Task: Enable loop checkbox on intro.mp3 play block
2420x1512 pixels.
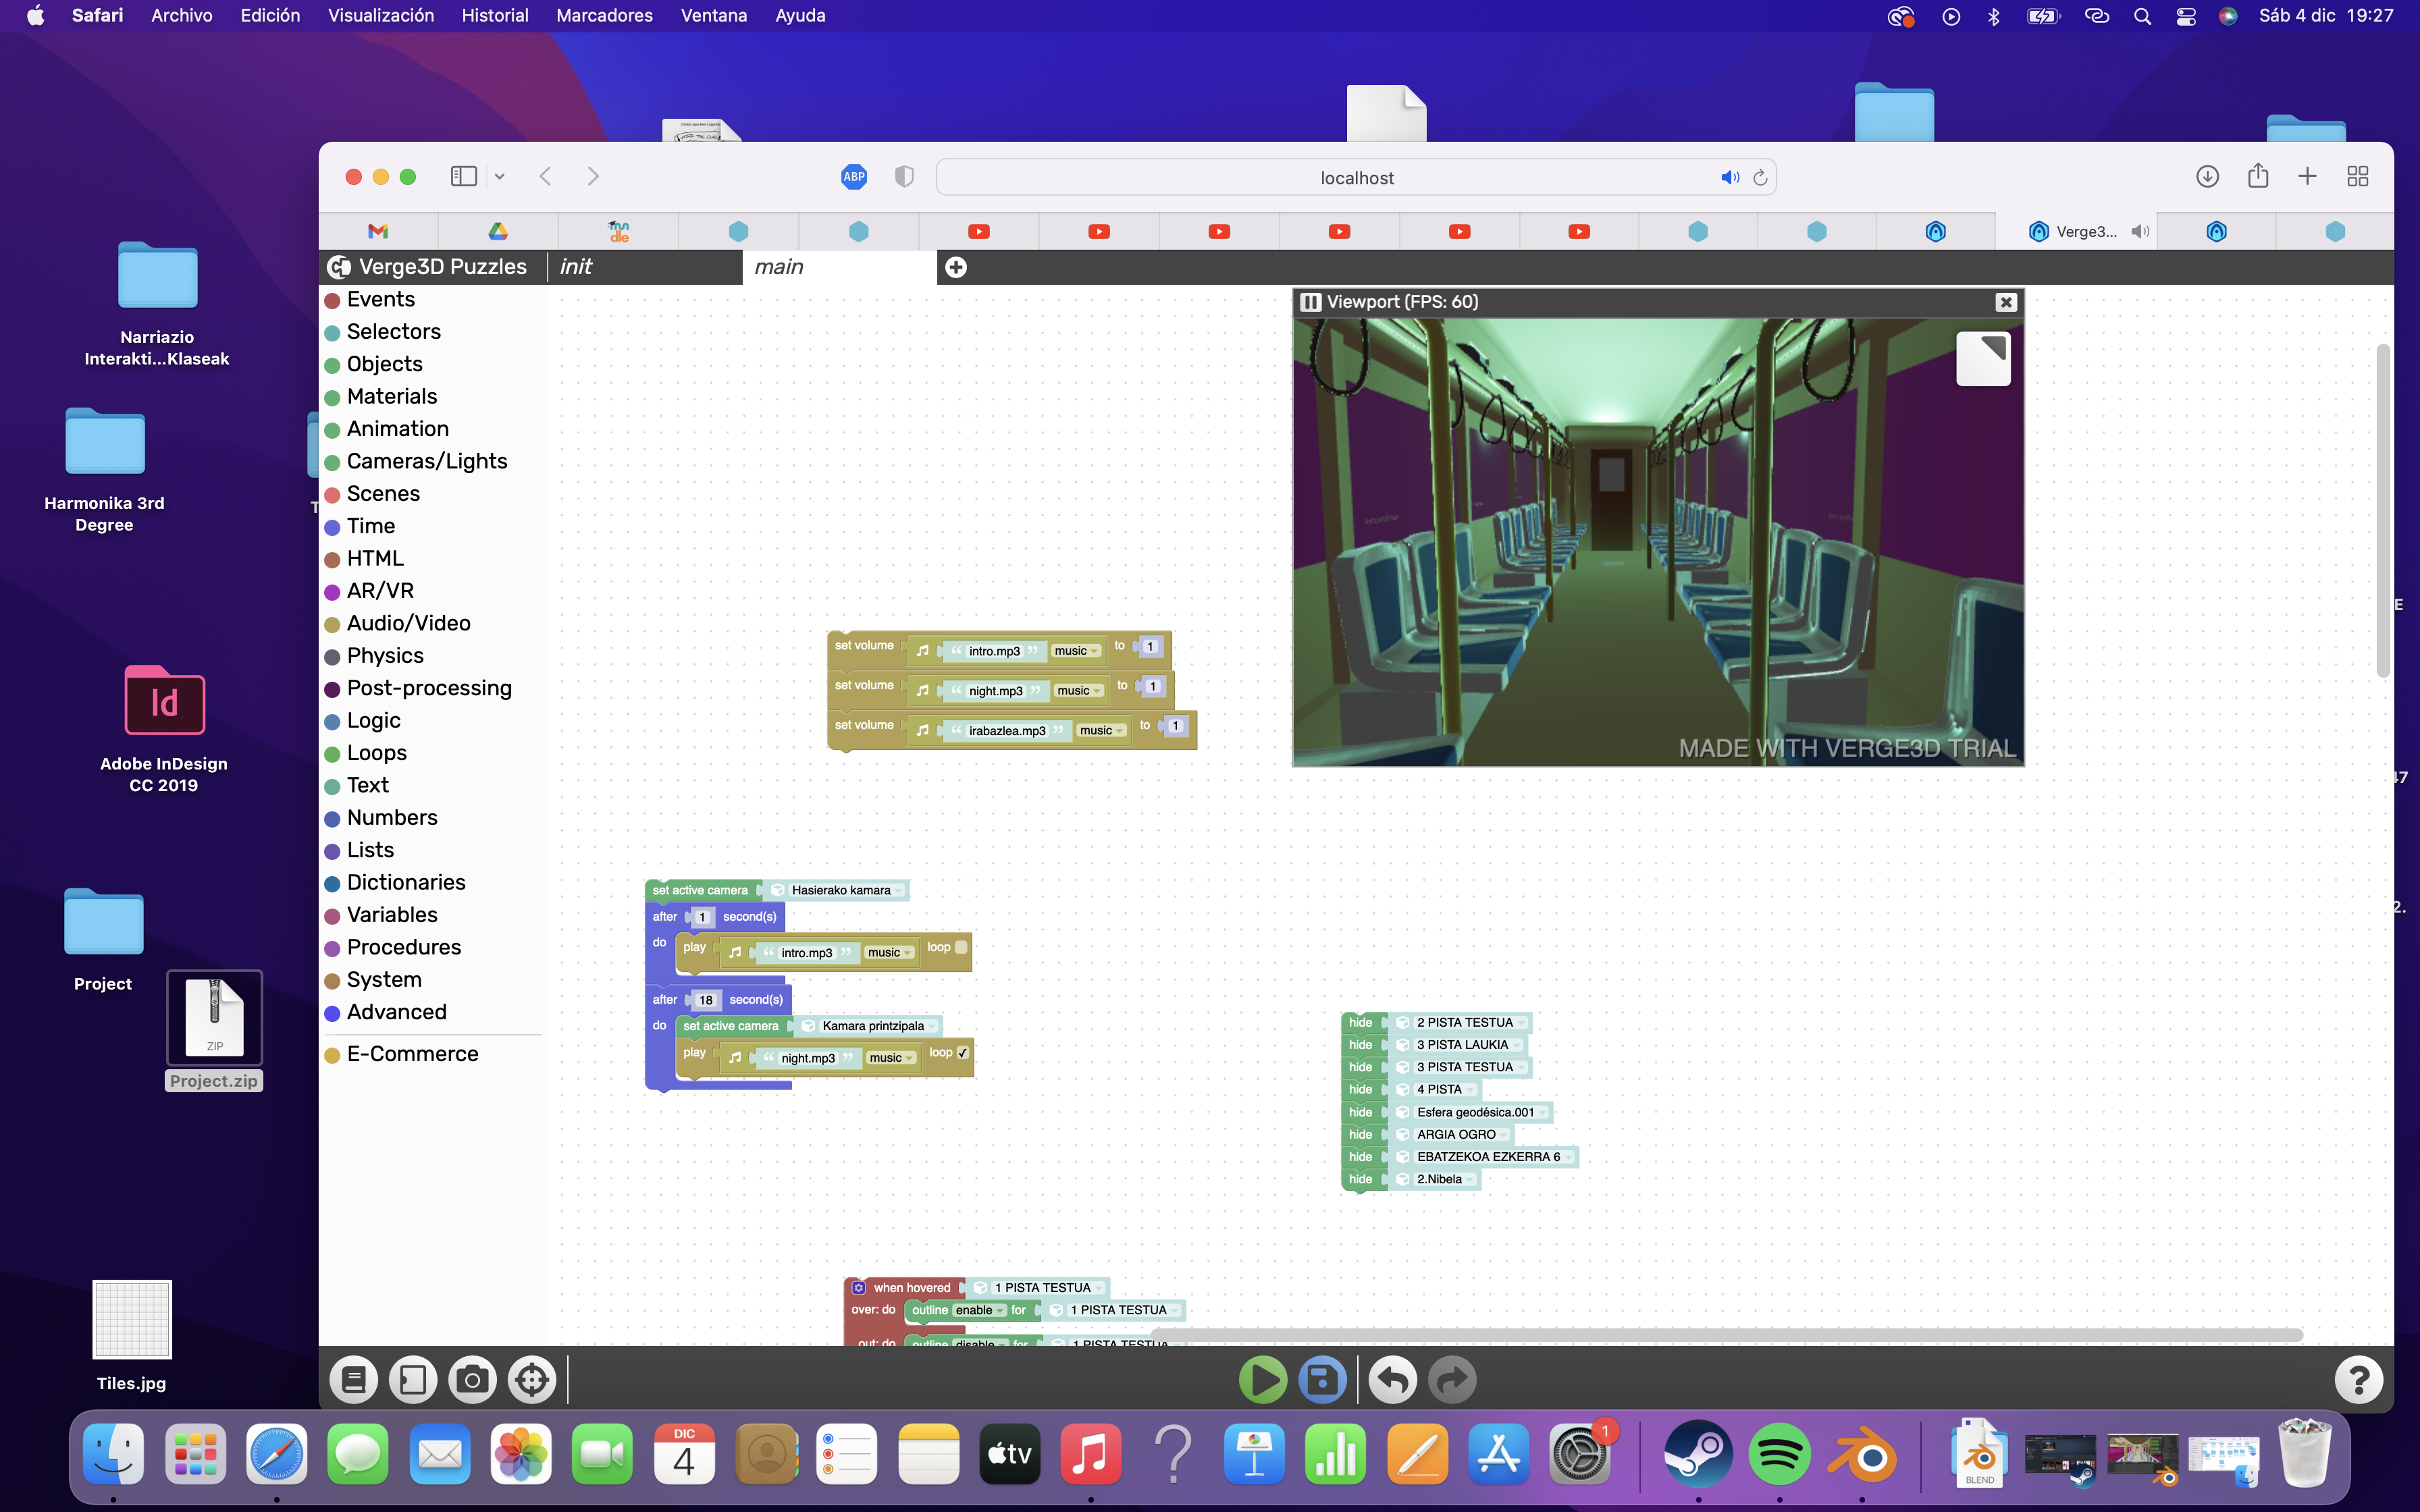Action: 961,947
